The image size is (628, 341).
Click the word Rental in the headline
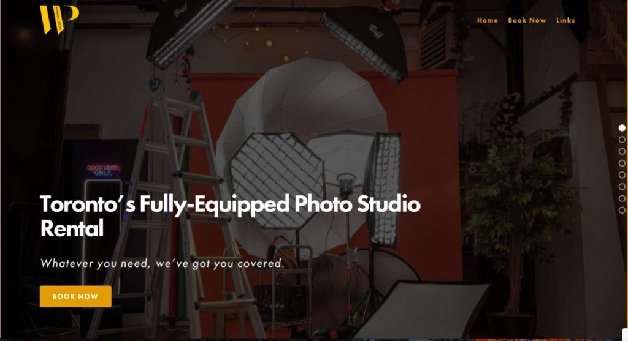tap(72, 228)
